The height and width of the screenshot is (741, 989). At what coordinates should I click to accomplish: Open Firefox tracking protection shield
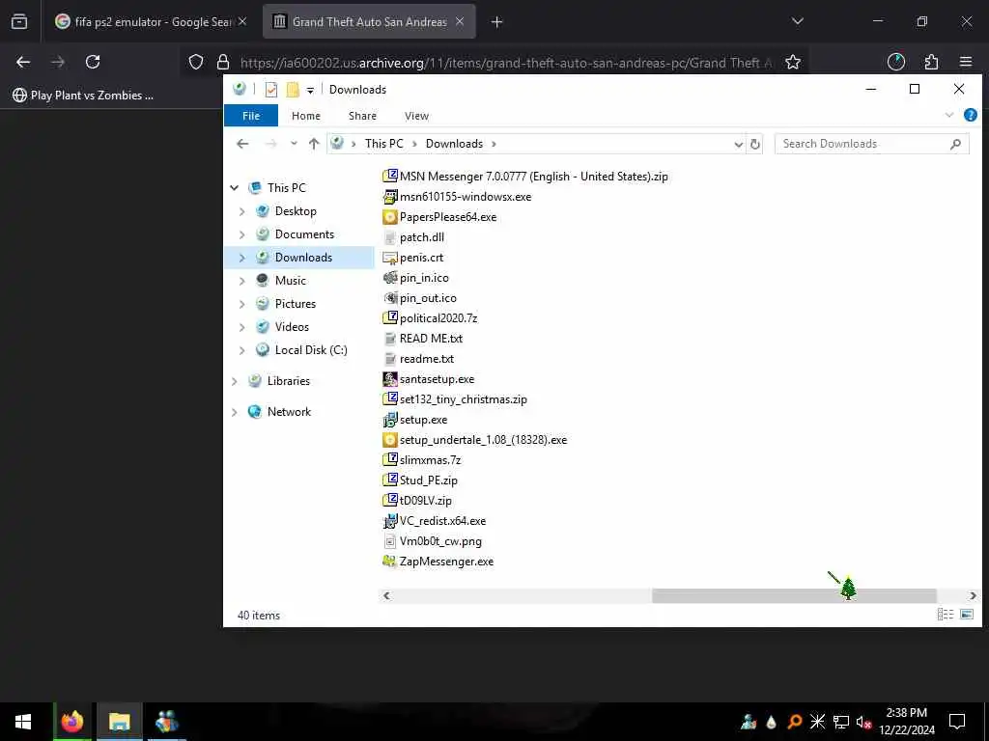(196, 62)
